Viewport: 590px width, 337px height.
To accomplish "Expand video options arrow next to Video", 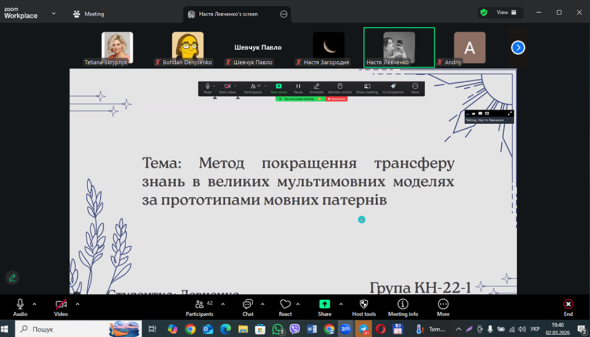I will (x=77, y=303).
